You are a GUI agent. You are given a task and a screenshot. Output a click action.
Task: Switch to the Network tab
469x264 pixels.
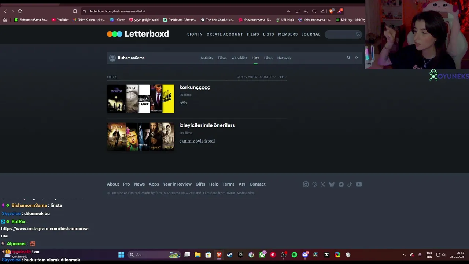284,58
